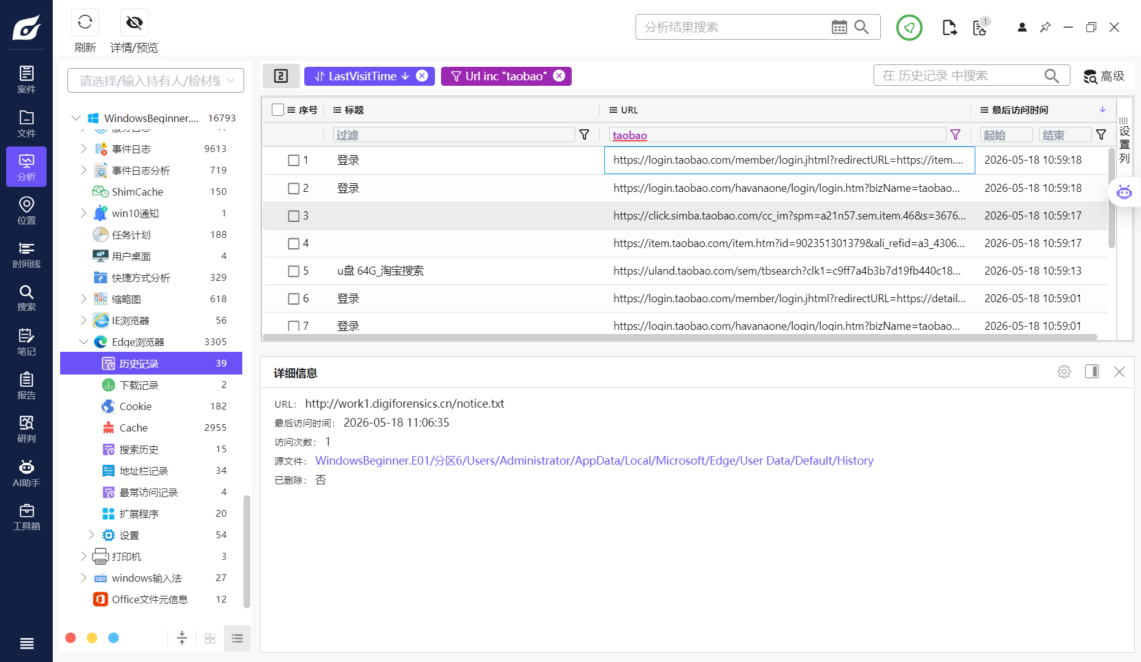Screen dimensions: 1141x662
Task: Open the holder/evidence selection dropdown
Action: pos(156,80)
